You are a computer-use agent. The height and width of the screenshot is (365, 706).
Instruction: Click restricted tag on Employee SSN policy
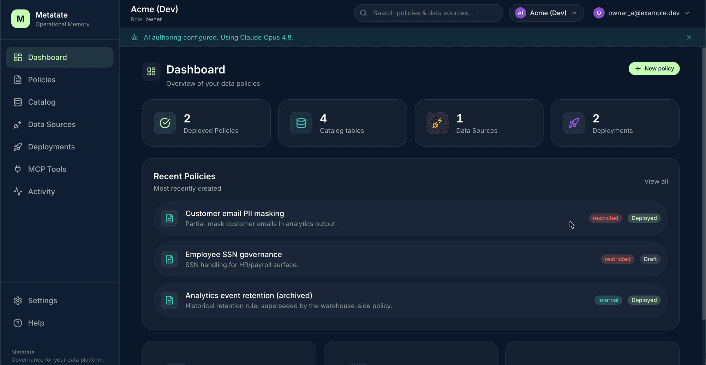tap(617, 259)
